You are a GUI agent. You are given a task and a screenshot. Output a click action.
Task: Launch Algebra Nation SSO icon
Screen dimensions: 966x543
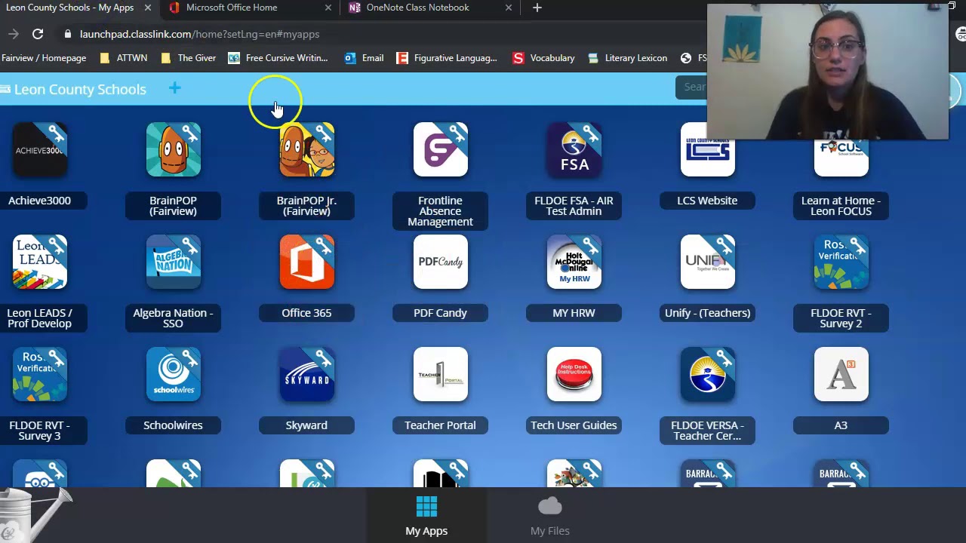click(173, 262)
